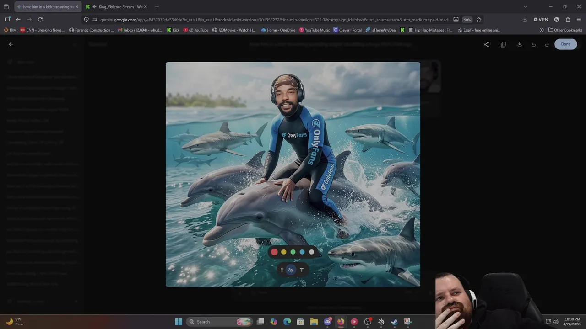The height and width of the screenshot is (329, 586).
Task: Close the King_Violence Stream tab
Action: pos(146,7)
